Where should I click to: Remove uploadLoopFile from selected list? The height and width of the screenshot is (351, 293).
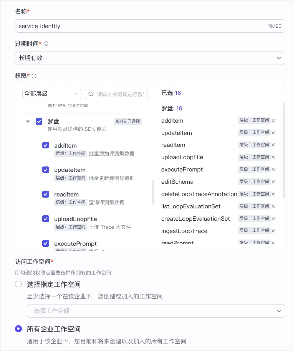[x=273, y=157]
